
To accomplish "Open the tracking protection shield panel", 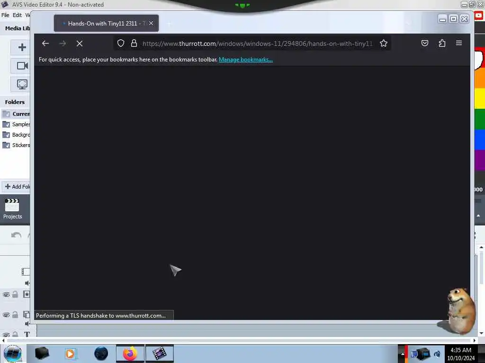I will tap(121, 43).
